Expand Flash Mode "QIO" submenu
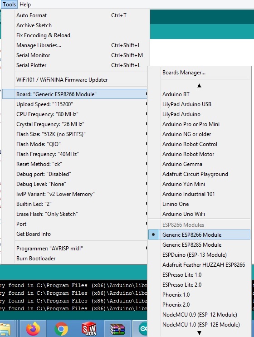This screenshot has height=337, width=254. (x=75, y=144)
